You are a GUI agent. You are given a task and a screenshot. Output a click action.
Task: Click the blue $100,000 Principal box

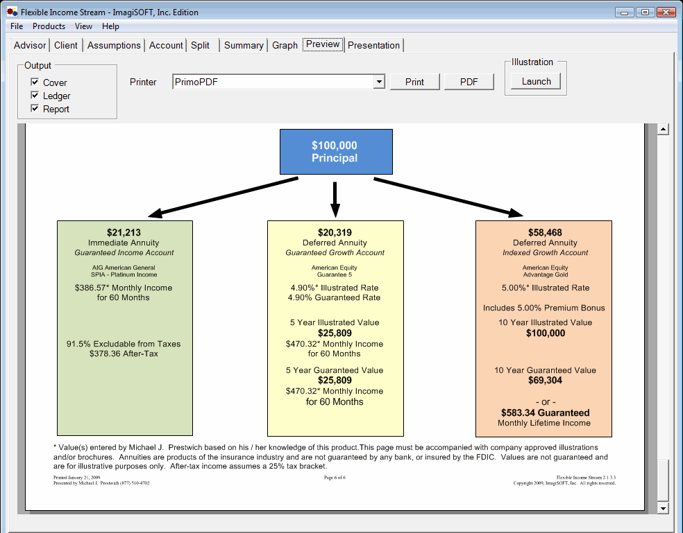pos(336,152)
